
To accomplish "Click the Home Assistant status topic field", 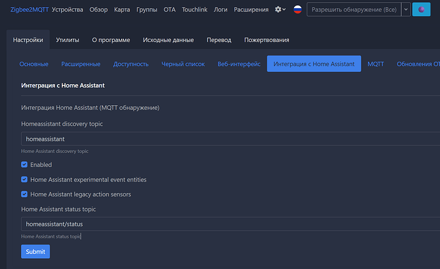I will (x=230, y=224).
